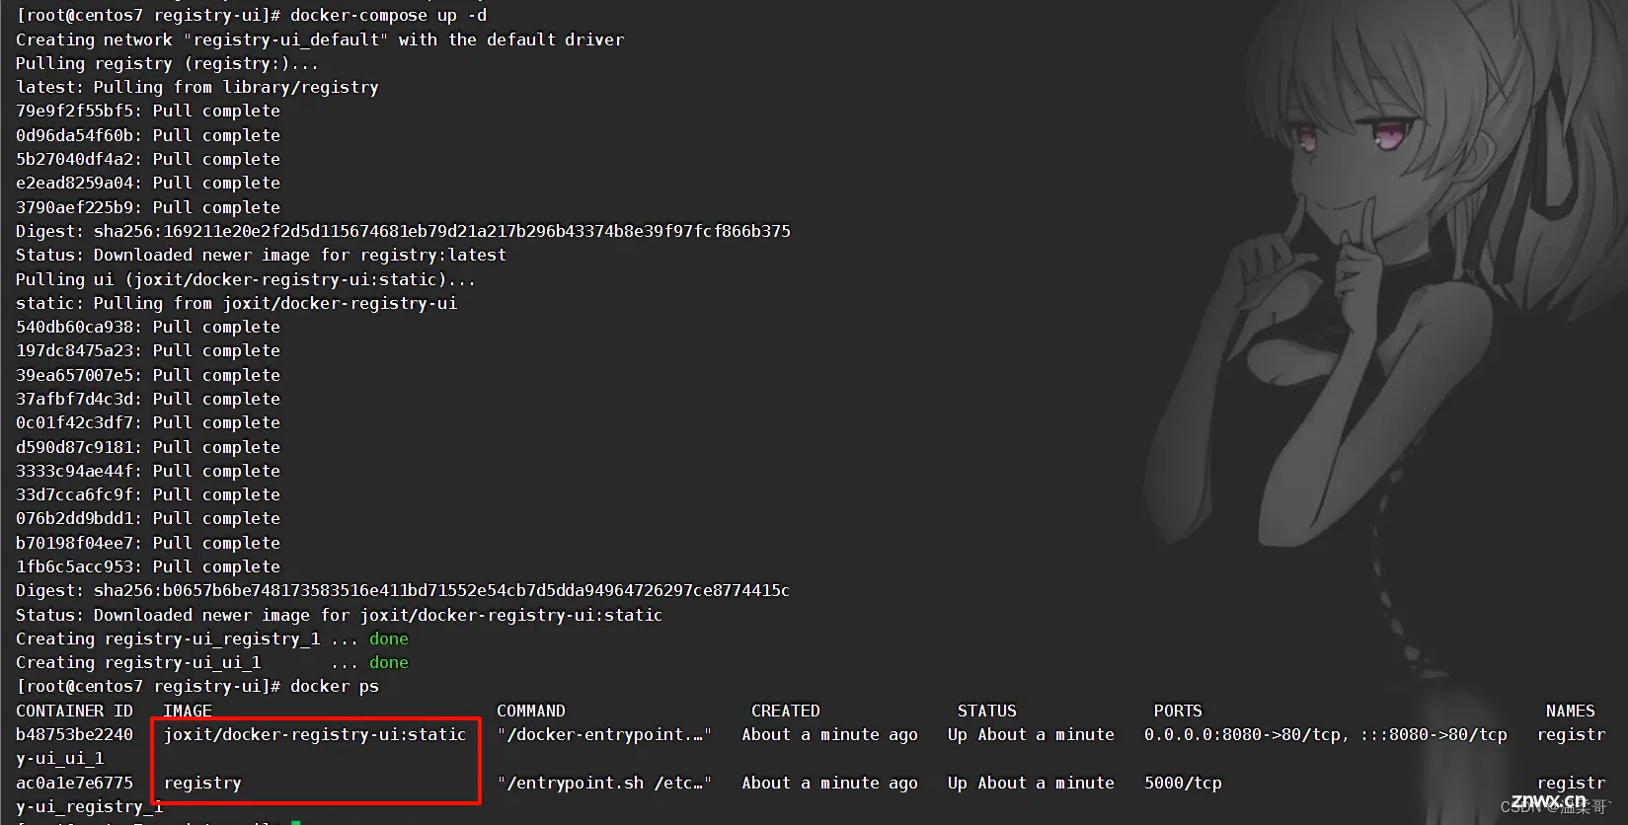This screenshot has height=825, width=1628.
Task: Click the 'Pulling registry (registry:)...' line
Action: [167, 63]
